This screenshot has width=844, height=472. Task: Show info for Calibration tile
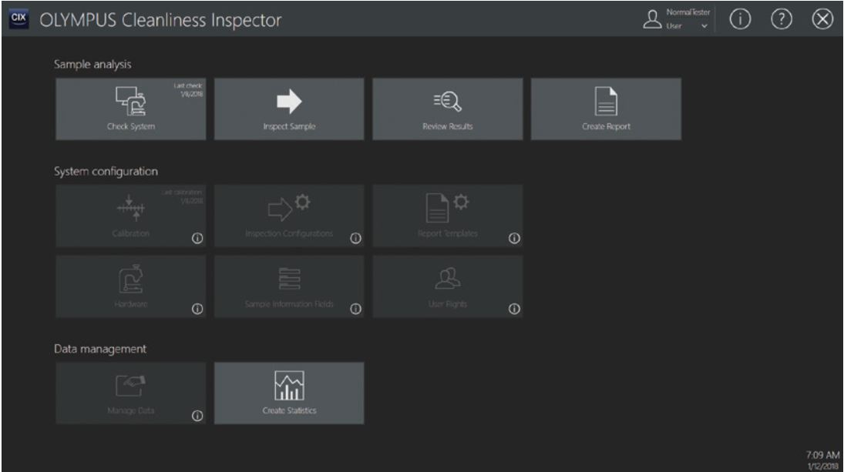tap(197, 238)
